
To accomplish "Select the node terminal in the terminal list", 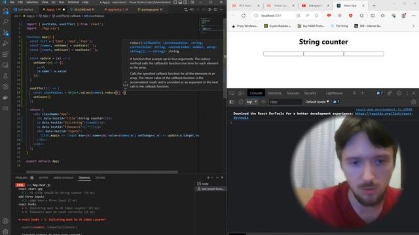I will coord(210,184).
